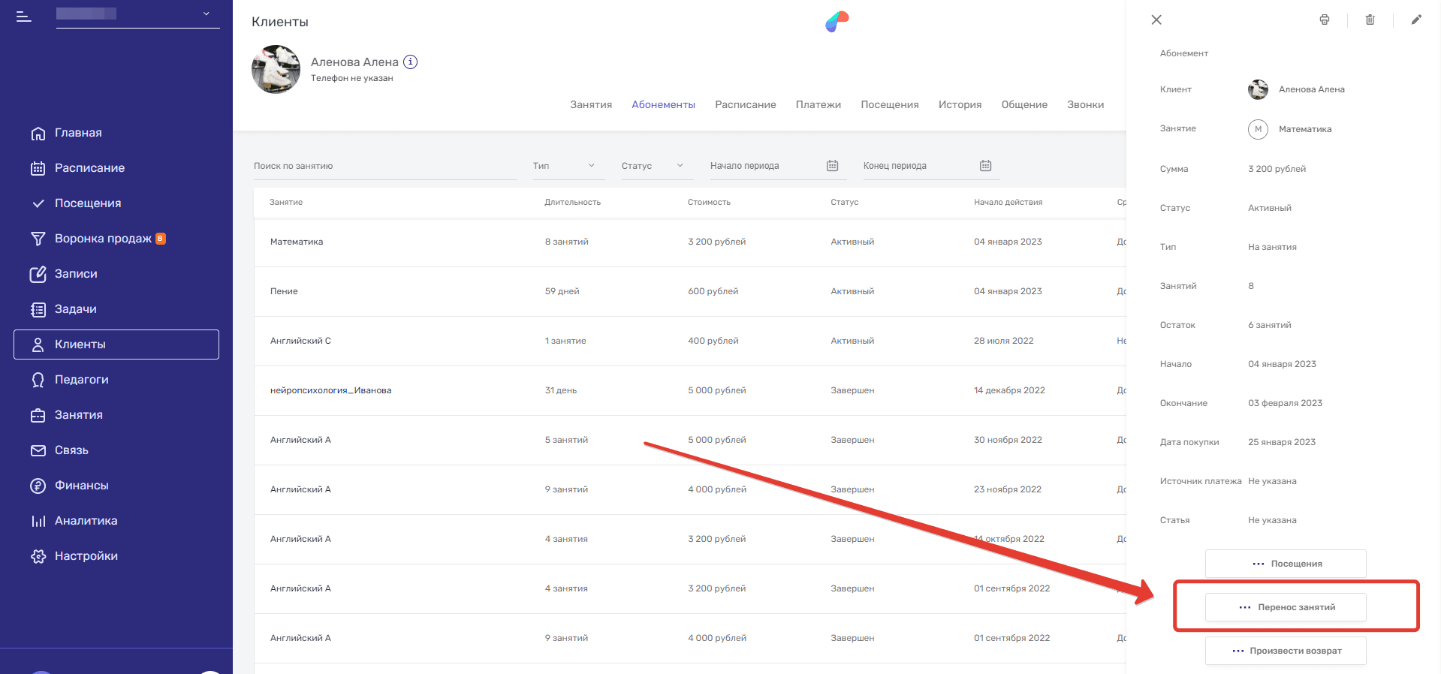Collapse sidebar with hamburger menu icon
1441x674 pixels.
point(24,16)
